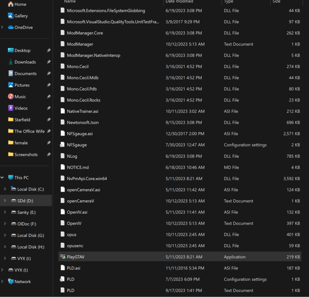Screen dimensions: 309x297
Task: Click the Downloads arrow icon
Action: point(11,62)
